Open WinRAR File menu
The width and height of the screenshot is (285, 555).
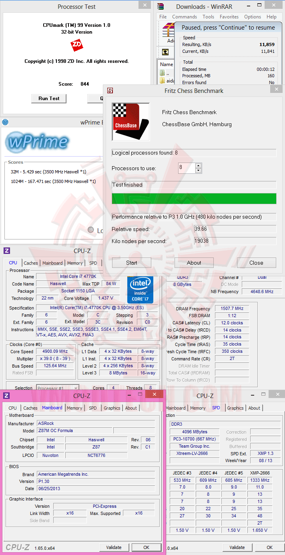(163, 17)
